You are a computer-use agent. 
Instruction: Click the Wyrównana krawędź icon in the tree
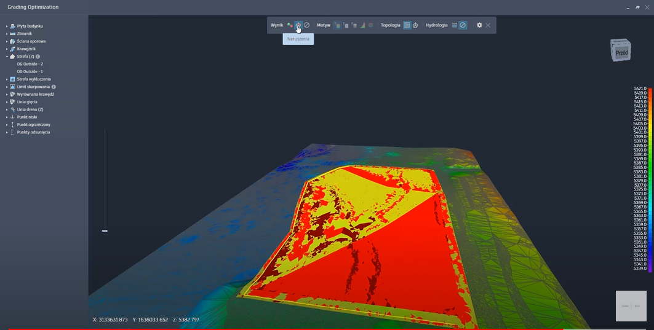[x=12, y=94]
